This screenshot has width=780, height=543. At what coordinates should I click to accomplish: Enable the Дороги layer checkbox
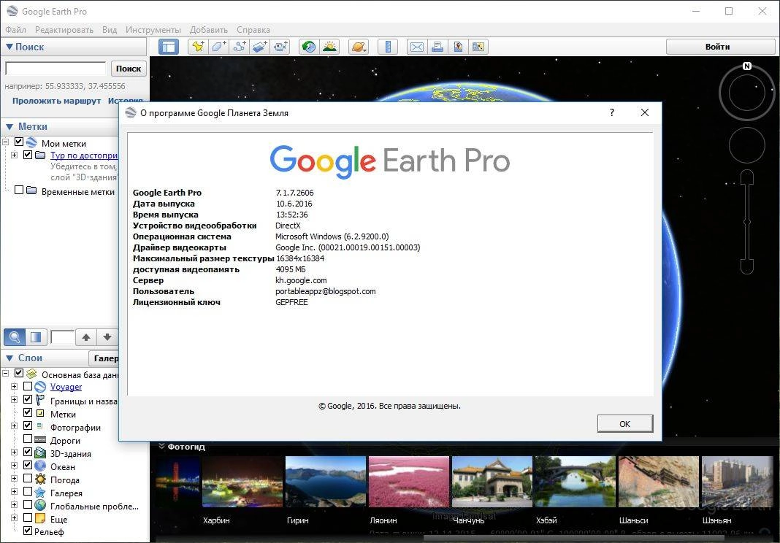point(28,439)
